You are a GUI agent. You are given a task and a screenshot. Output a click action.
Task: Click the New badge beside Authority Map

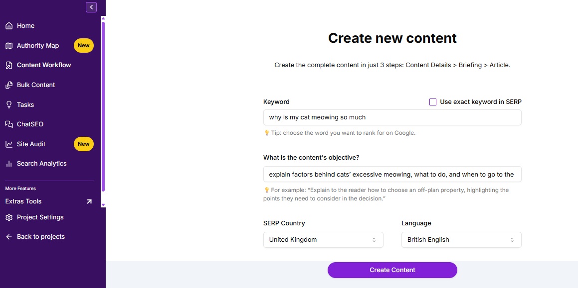[x=83, y=45]
